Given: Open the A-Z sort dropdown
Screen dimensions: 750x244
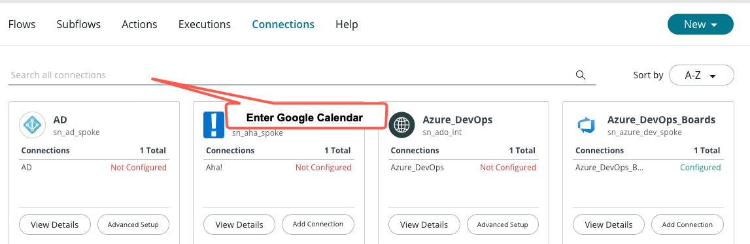Looking at the screenshot, I should (x=701, y=75).
